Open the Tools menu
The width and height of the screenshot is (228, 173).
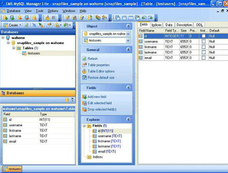[x=40, y=11]
